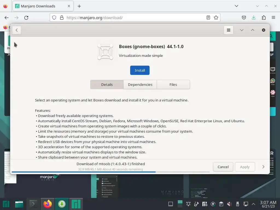Image resolution: width=280 pixels, height=210 pixels.
Task: Open network connections tray icon
Action: click(x=246, y=204)
